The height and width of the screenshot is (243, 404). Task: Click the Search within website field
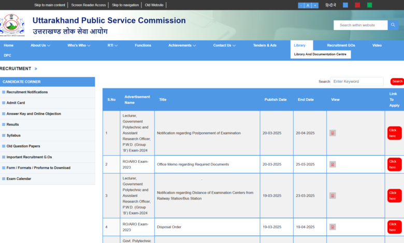tap(360, 25)
